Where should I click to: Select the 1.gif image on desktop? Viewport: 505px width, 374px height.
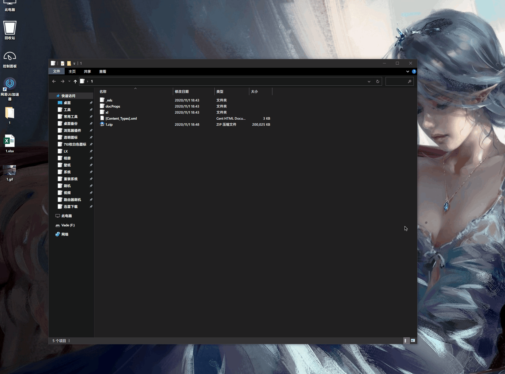click(10, 173)
